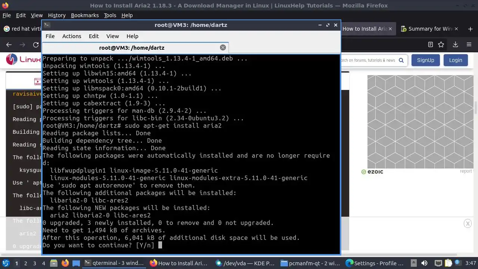Click the hexagon pattern advertisement
The width and height of the screenshot is (478, 269).
pos(420,122)
